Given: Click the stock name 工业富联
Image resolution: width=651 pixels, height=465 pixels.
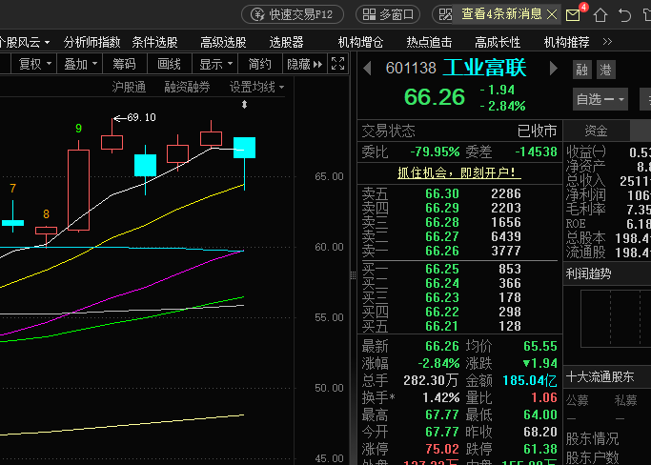Looking at the screenshot, I should coord(484,68).
